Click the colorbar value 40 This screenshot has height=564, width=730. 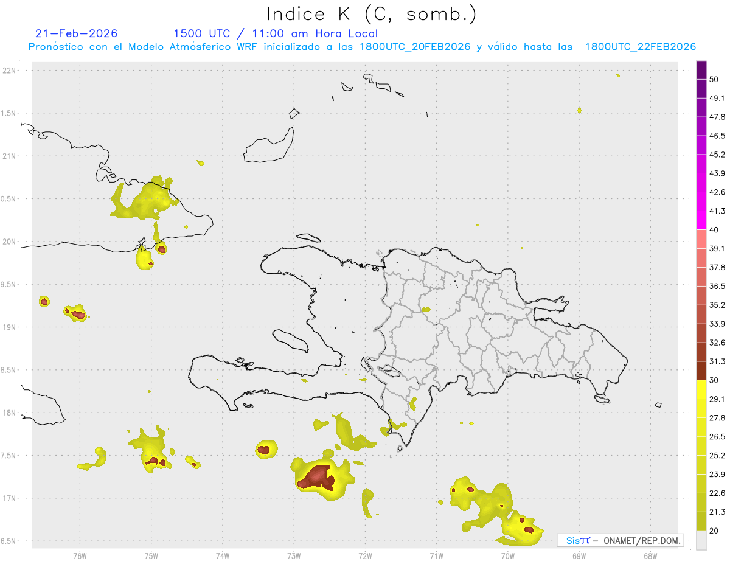pyautogui.click(x=714, y=230)
